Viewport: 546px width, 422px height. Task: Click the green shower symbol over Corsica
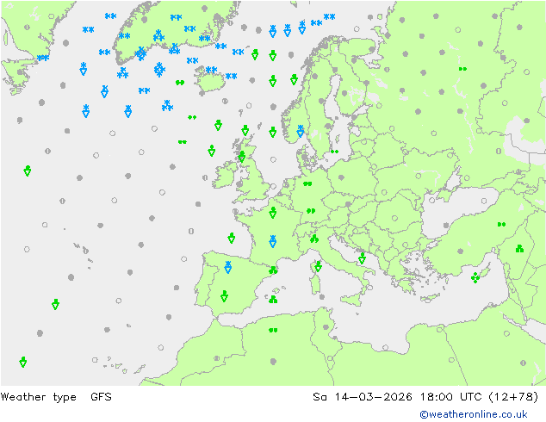318,266
